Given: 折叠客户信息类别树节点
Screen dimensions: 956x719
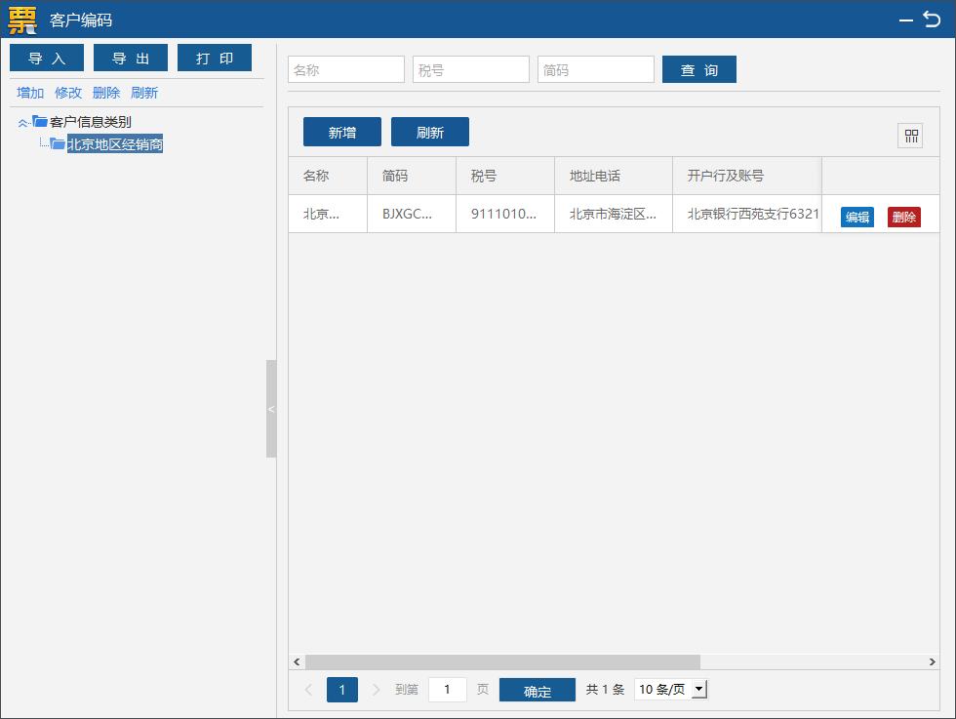Looking at the screenshot, I should pos(23,121).
